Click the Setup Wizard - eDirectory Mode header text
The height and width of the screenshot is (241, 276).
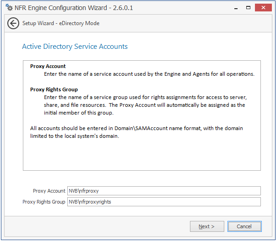pyautogui.click(x=61, y=23)
